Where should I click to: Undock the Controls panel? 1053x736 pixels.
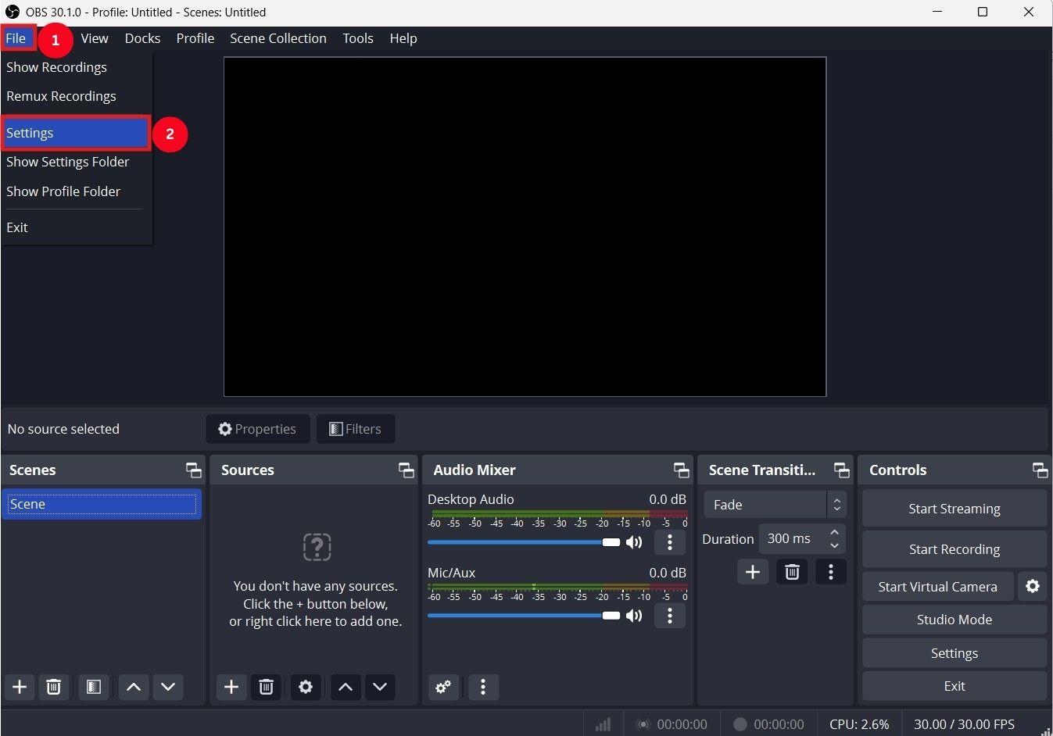1040,470
